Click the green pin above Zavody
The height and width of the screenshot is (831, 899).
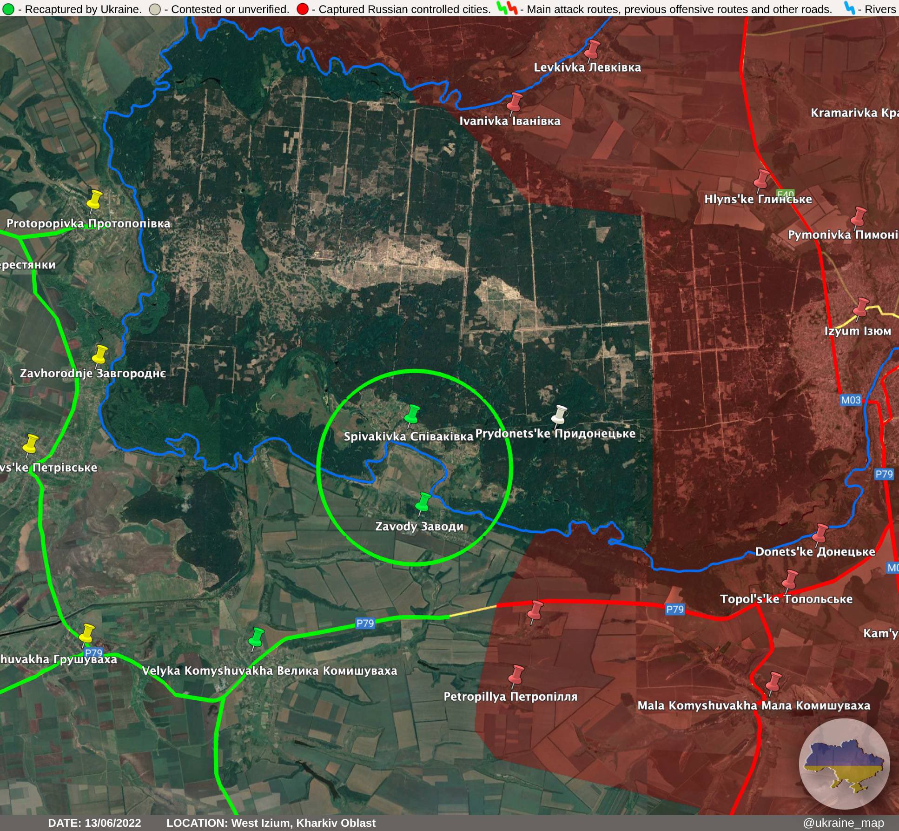[423, 502]
